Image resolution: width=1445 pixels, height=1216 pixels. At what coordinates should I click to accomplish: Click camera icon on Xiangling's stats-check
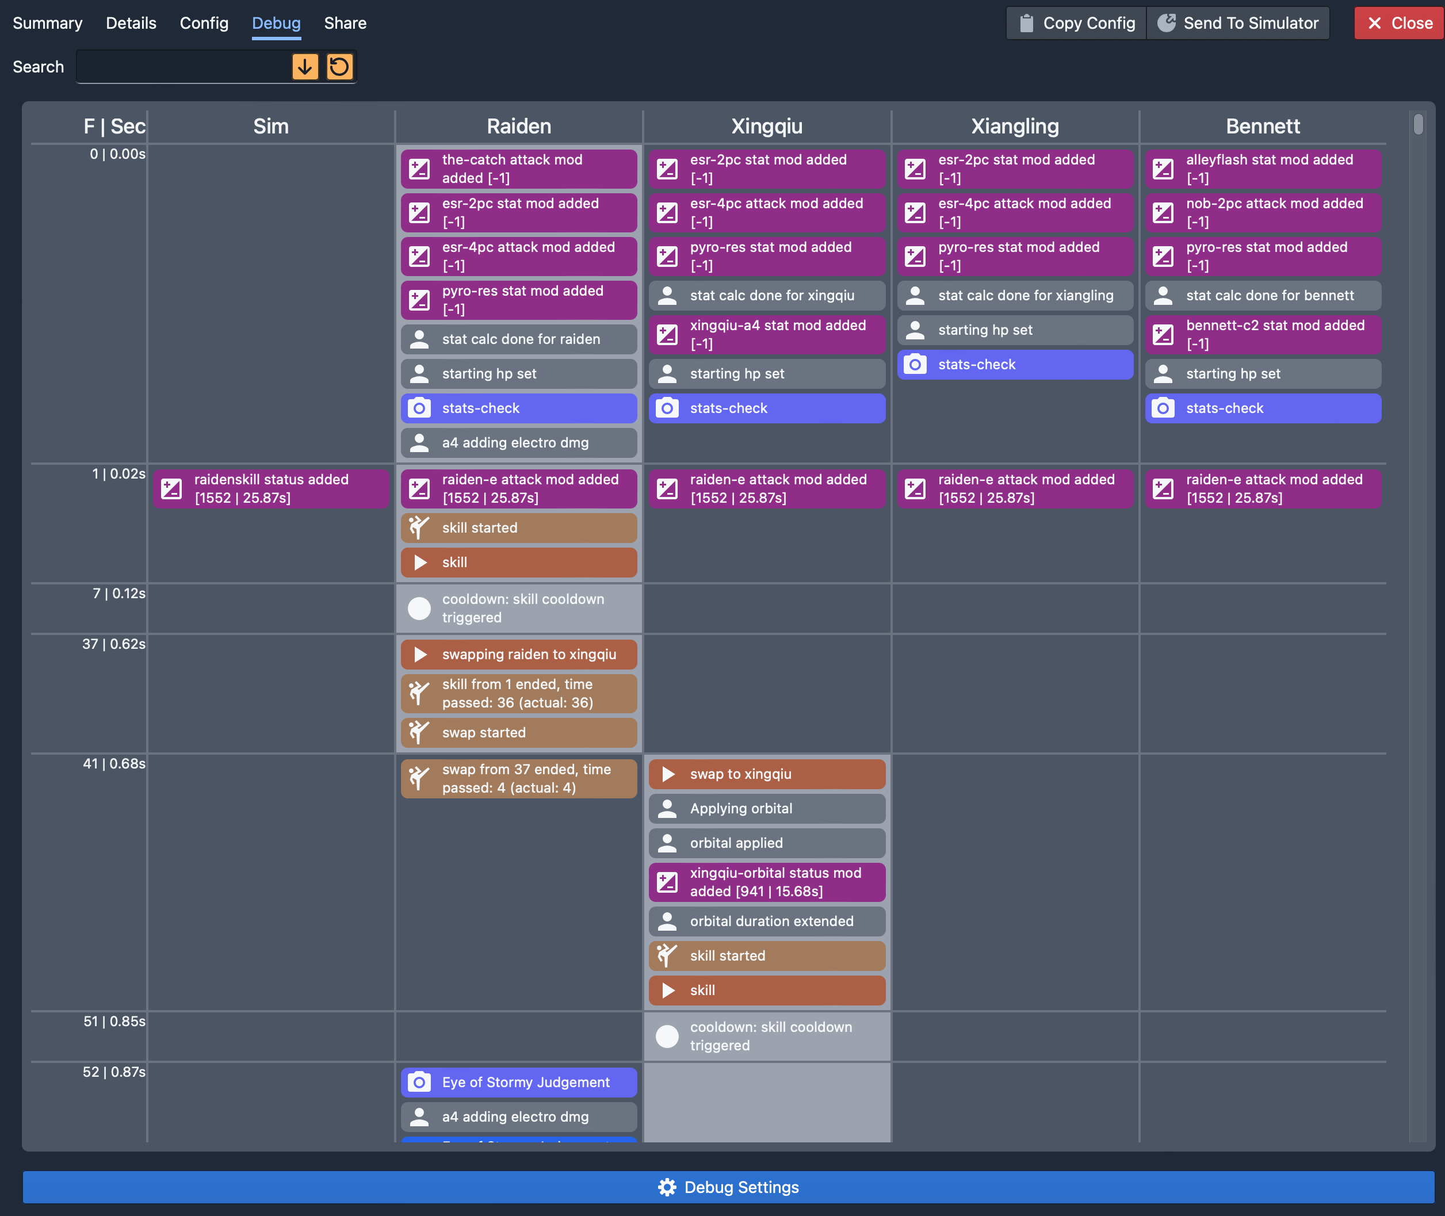tap(915, 365)
